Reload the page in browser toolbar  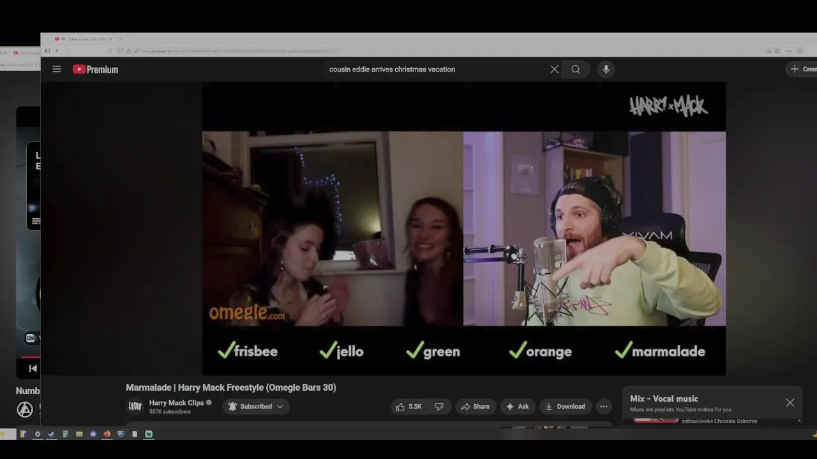pos(110,51)
